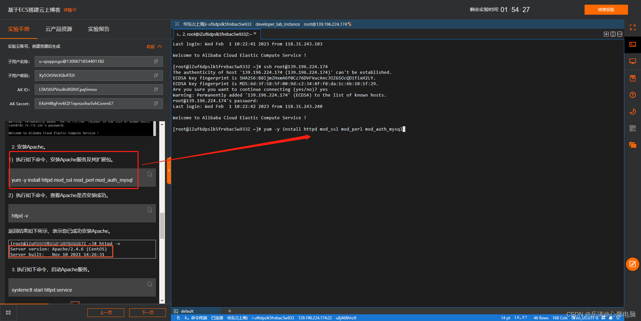Click the i-uf6dpslk5frebac5w933 instance ID in status bar
The height and width of the screenshot is (321, 641).
tap(273, 318)
